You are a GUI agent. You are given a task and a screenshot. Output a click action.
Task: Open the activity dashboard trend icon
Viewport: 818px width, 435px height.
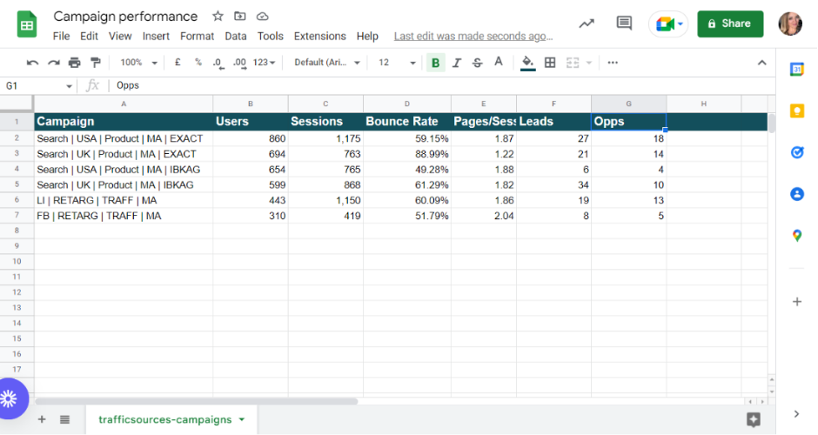(x=587, y=23)
